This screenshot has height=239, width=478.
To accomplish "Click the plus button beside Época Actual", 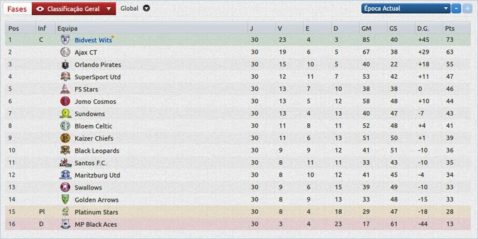I will coord(467,8).
